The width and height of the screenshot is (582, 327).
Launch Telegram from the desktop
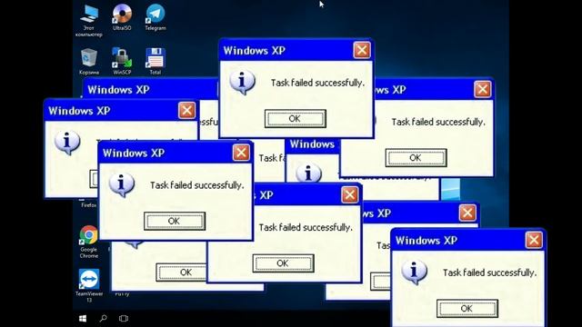click(x=156, y=17)
